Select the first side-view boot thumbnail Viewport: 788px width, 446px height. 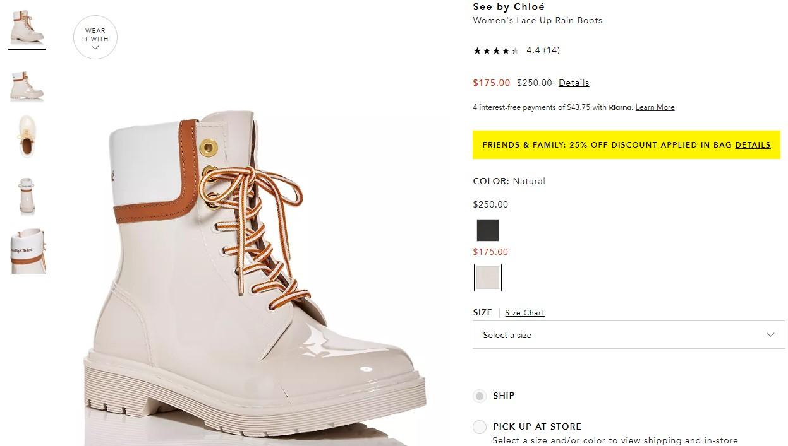[28, 26]
